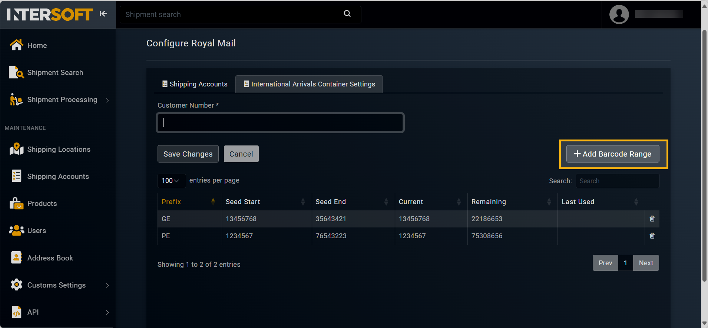
Task: Expand the Customs Settings submenu chevron
Action: tap(107, 285)
